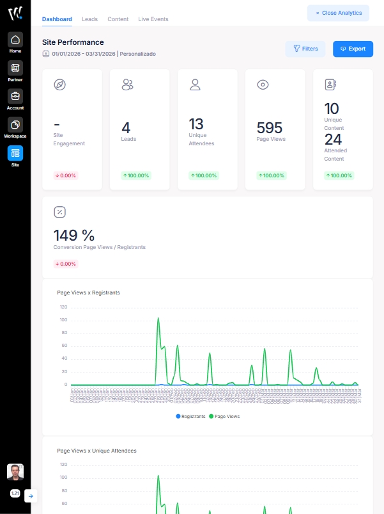Click the date range 01/01/2026 - 03/31/2026
Image resolution: width=384 pixels, height=514 pixels.
coord(84,54)
